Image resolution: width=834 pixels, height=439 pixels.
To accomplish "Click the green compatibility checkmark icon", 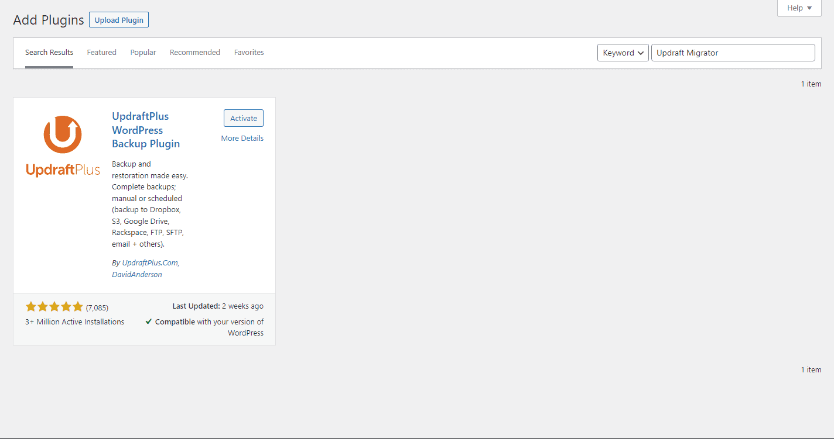I will (149, 322).
